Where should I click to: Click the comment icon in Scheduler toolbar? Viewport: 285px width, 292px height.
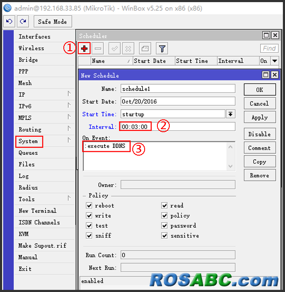pos(145,49)
